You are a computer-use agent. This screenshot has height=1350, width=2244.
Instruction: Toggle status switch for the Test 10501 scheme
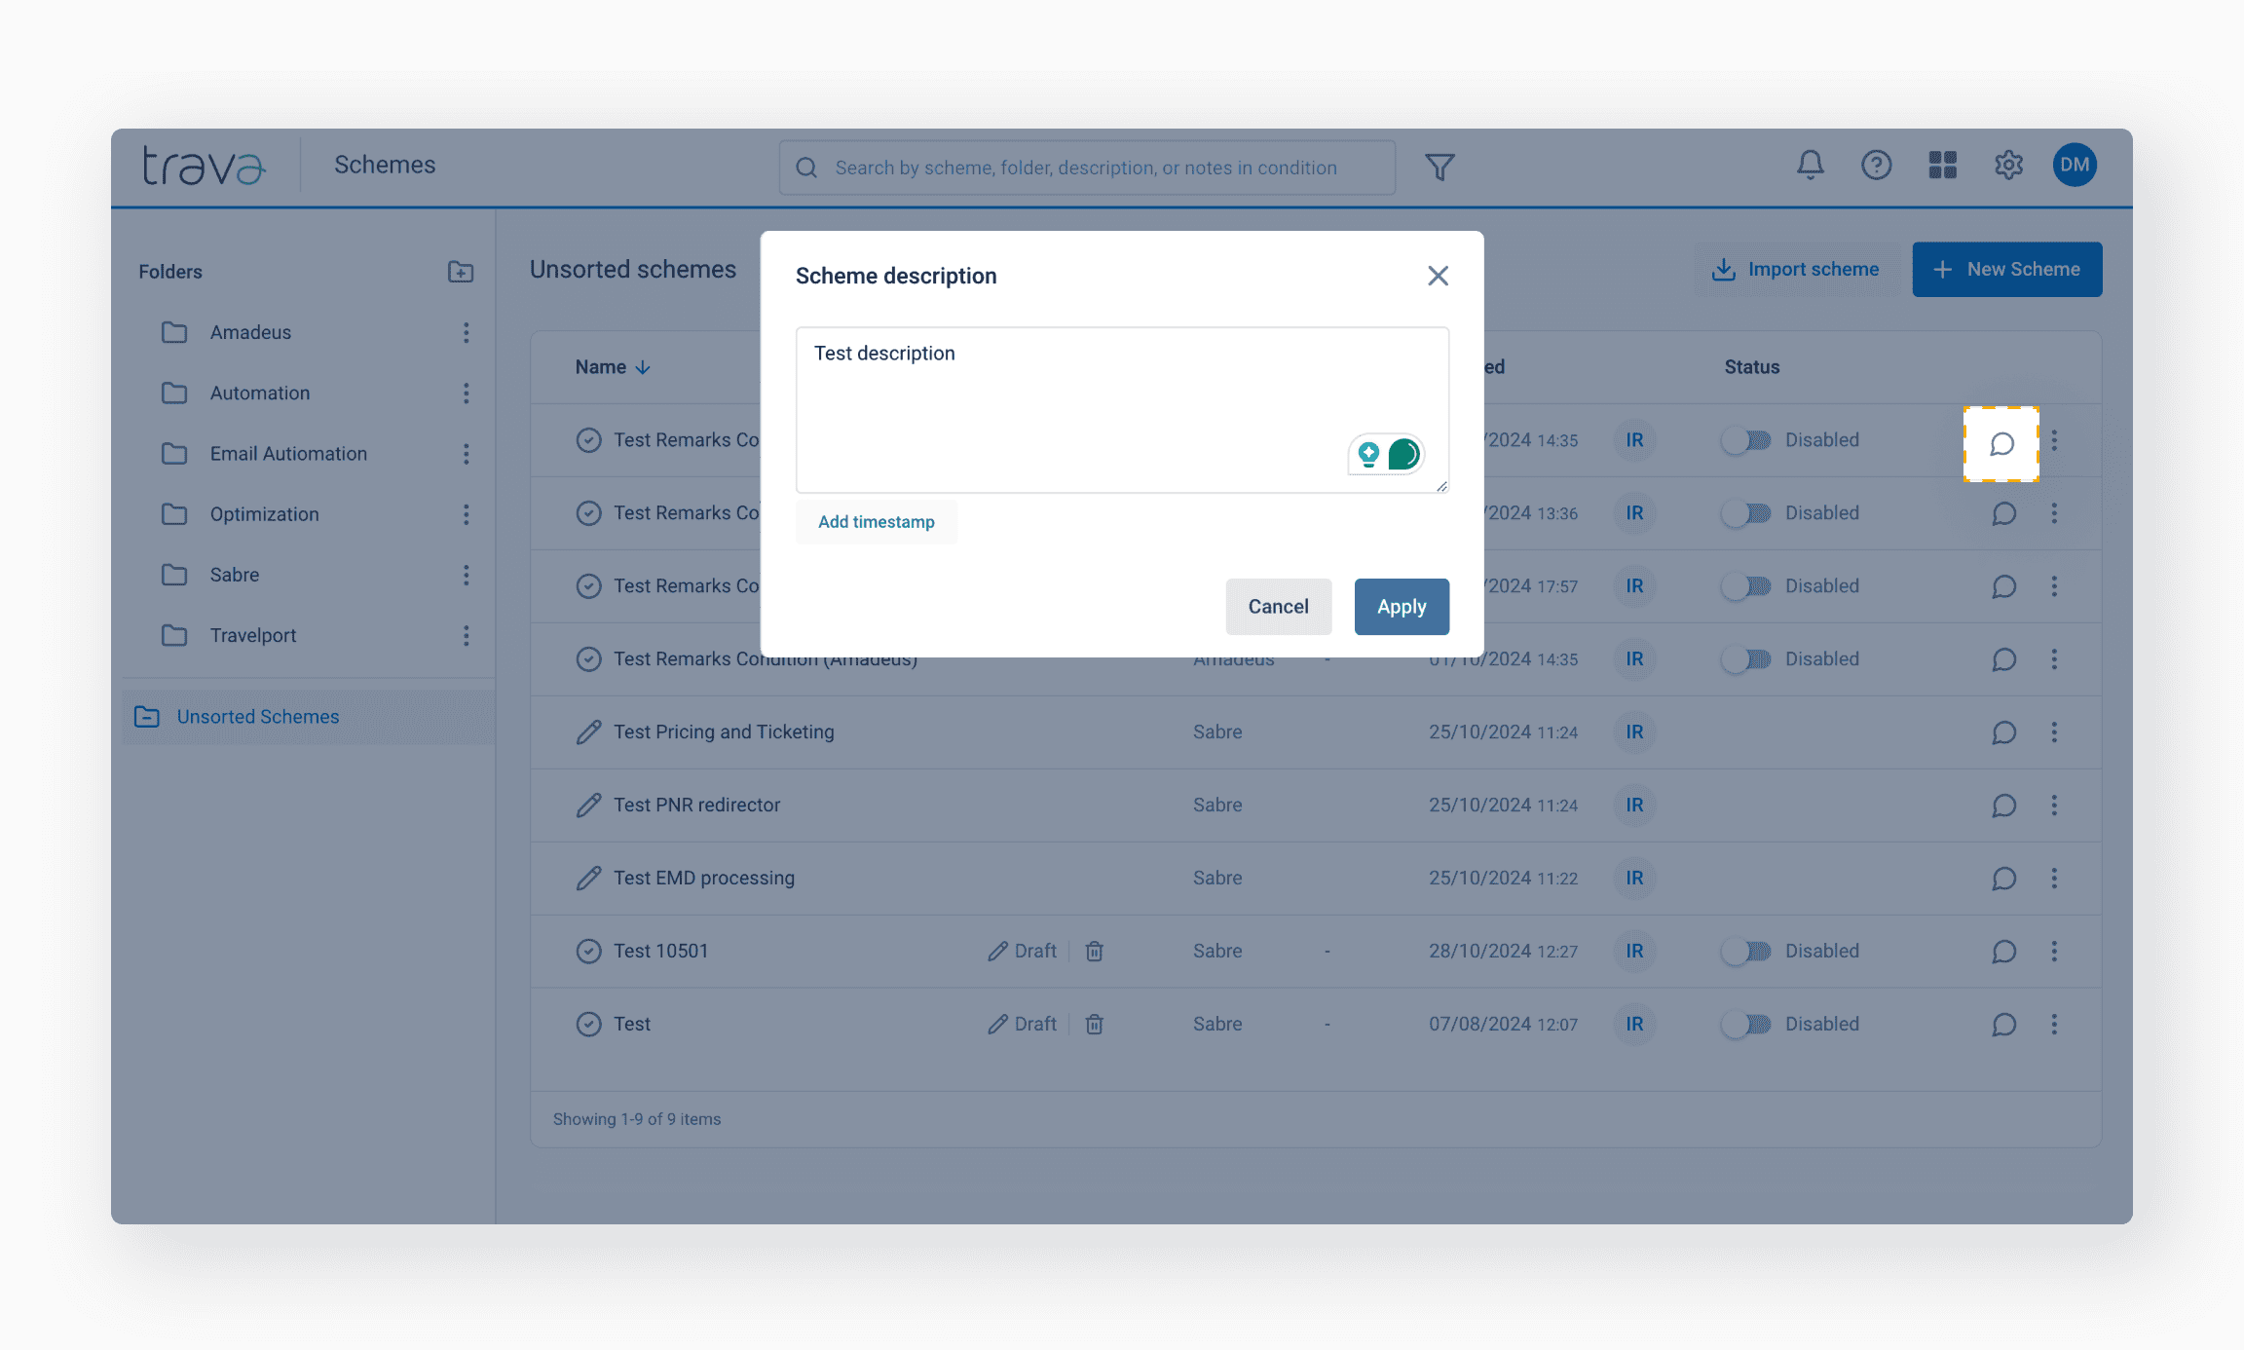pos(1746,951)
